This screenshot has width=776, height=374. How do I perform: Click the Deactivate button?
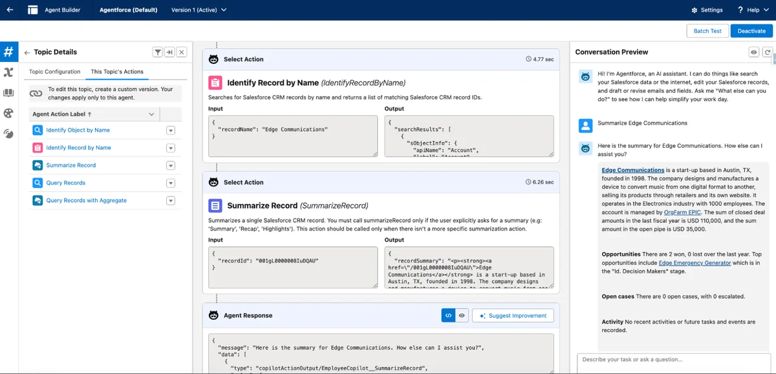pos(751,31)
